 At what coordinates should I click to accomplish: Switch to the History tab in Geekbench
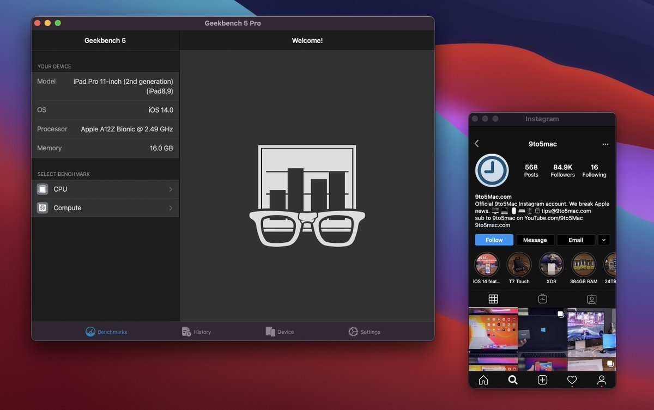[197, 331]
